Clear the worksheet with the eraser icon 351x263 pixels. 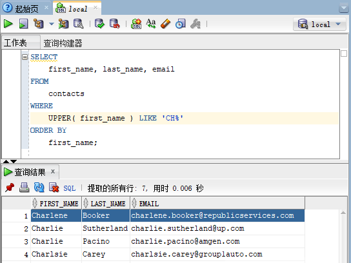[166, 24]
